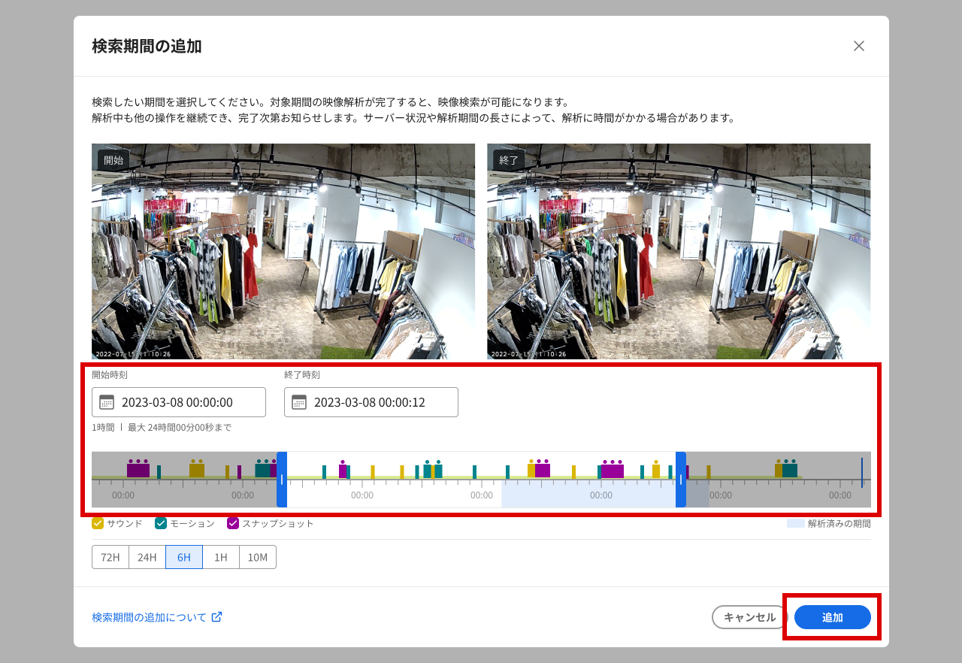Viewport: 962px width, 663px height.
Task: Open calendar icon in 終了時刻 field
Action: pyautogui.click(x=299, y=402)
